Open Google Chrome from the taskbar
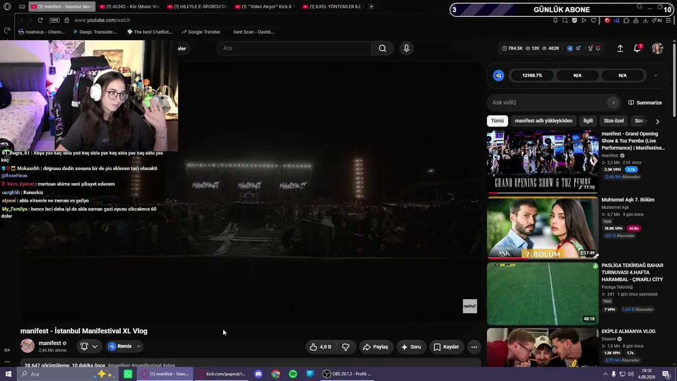Image resolution: width=677 pixels, height=381 pixels. (x=276, y=374)
